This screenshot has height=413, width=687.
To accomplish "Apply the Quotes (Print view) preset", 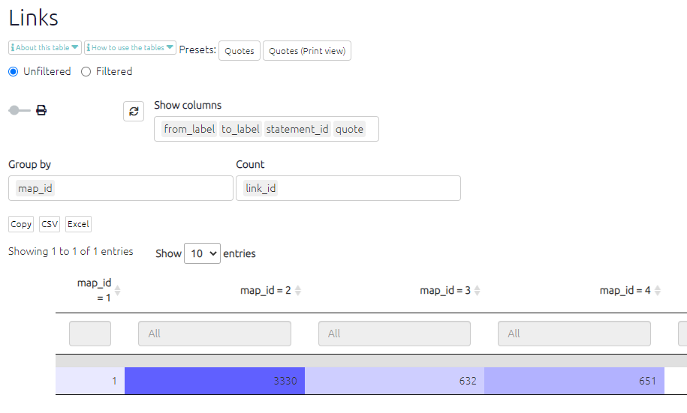I will point(306,51).
